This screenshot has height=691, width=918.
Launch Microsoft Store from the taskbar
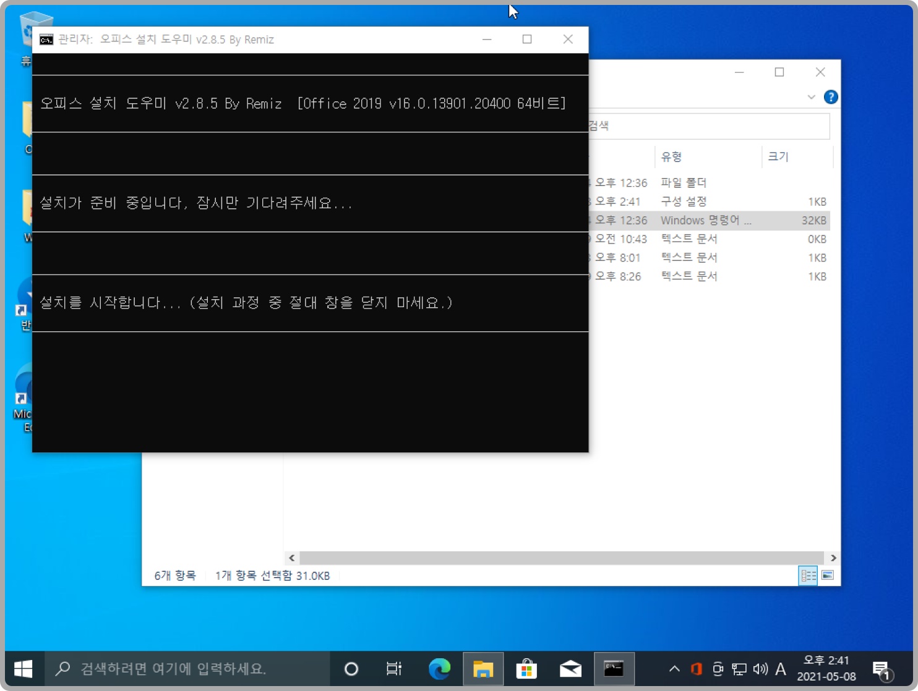(526, 669)
